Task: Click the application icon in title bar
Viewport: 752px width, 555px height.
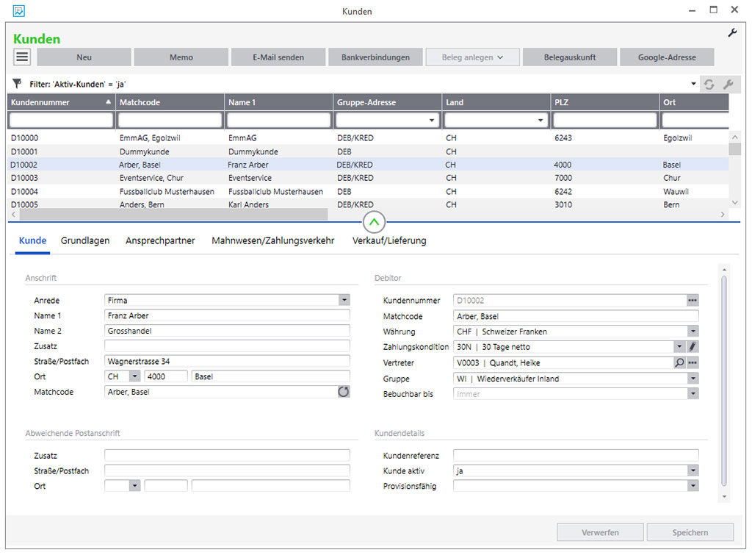Action: [x=18, y=10]
